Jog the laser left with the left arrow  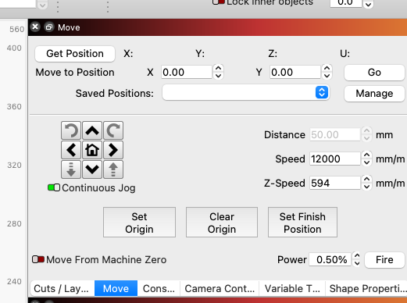(x=71, y=150)
